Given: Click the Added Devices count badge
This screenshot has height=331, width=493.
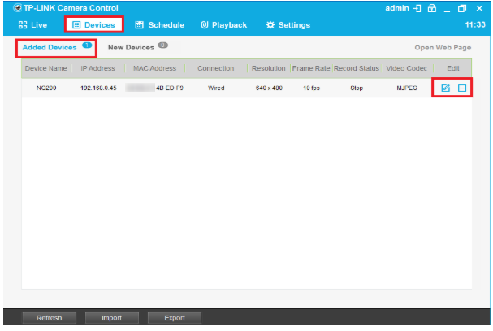Looking at the screenshot, I should 87,45.
